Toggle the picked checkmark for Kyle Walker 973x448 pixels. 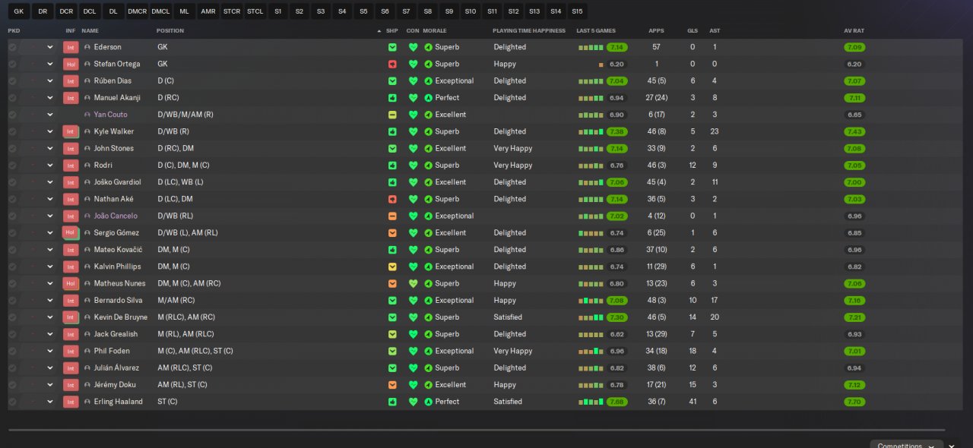pyautogui.click(x=12, y=131)
